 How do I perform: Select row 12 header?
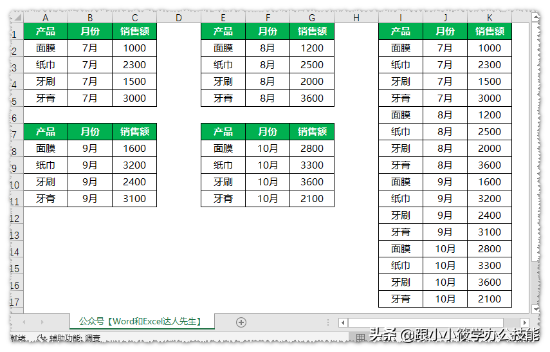click(x=17, y=216)
